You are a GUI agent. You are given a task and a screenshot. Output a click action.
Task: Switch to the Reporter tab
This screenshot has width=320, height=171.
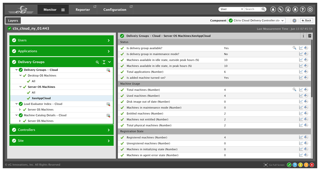pos(83,10)
